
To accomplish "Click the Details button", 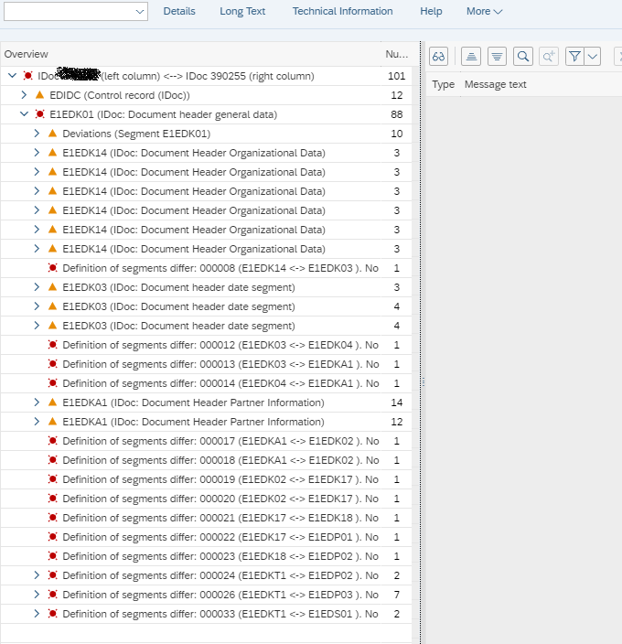I will click(x=179, y=11).
